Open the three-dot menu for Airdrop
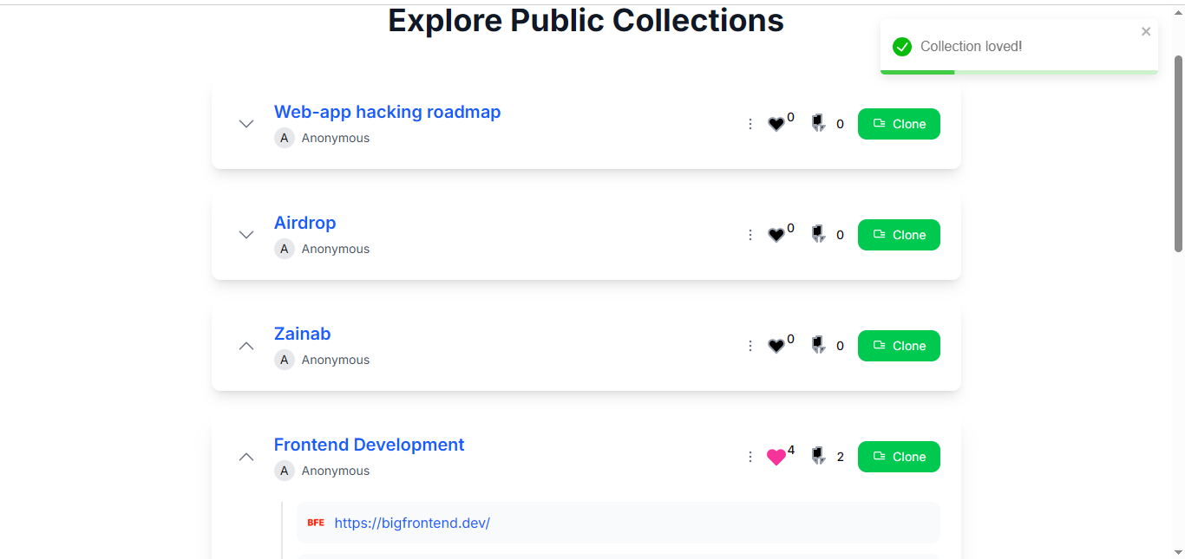 (x=750, y=235)
